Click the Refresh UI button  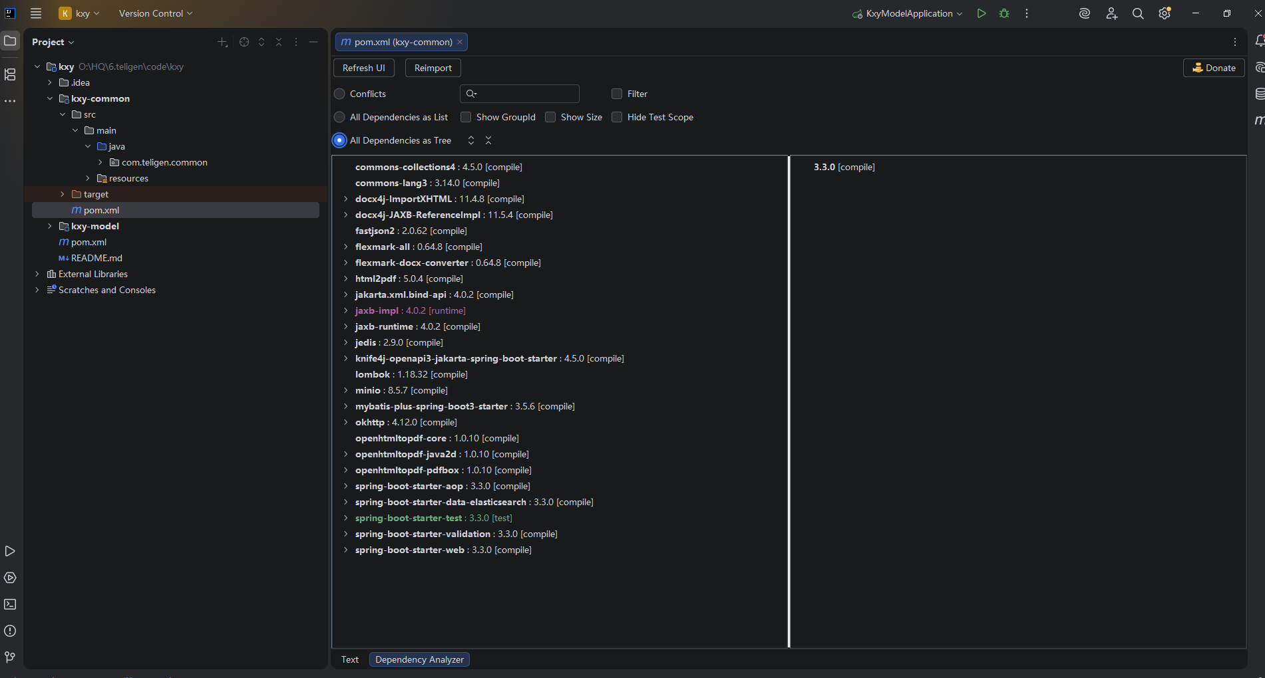pyautogui.click(x=364, y=68)
